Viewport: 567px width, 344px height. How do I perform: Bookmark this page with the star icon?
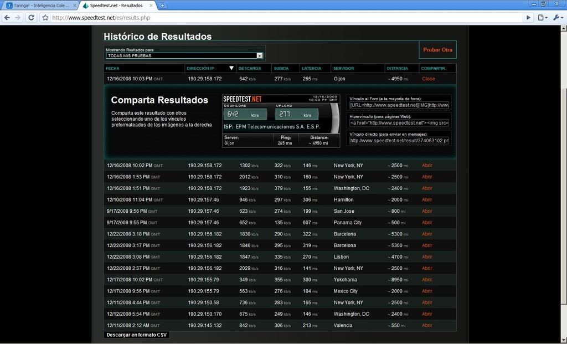click(x=45, y=17)
